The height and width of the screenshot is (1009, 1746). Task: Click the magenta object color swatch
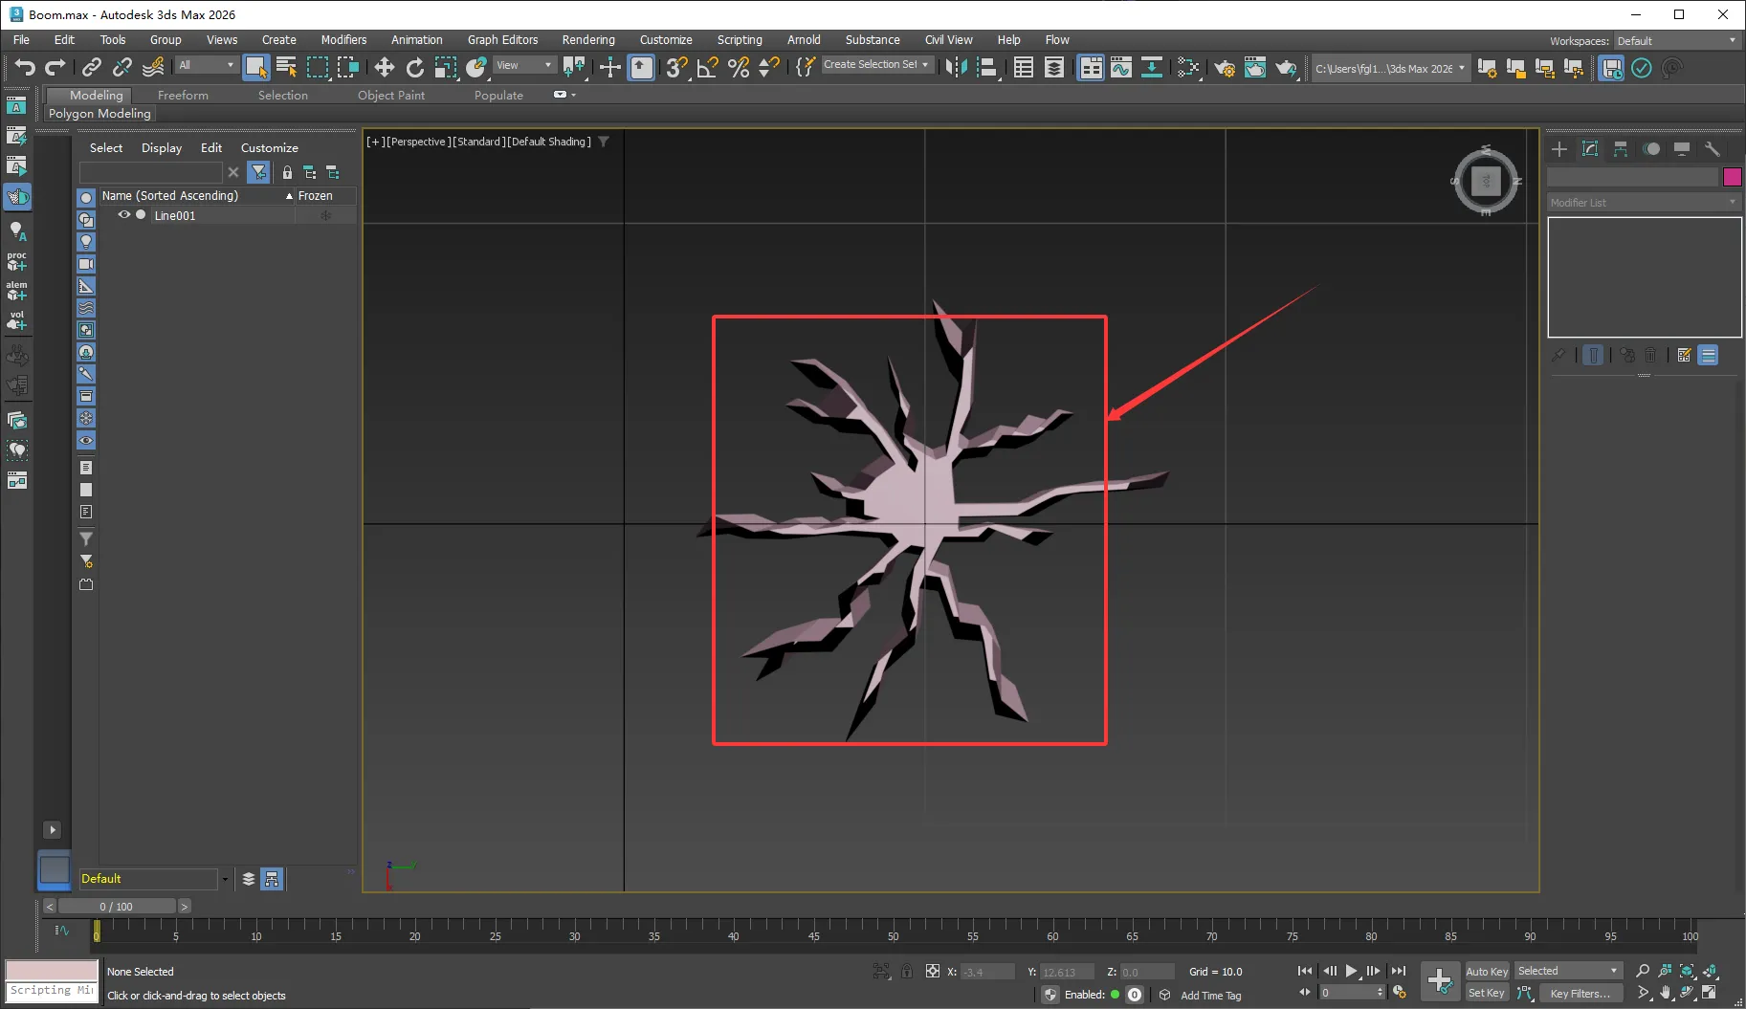coord(1732,177)
